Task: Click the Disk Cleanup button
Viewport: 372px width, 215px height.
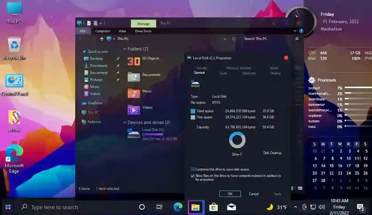Action: click(272, 153)
